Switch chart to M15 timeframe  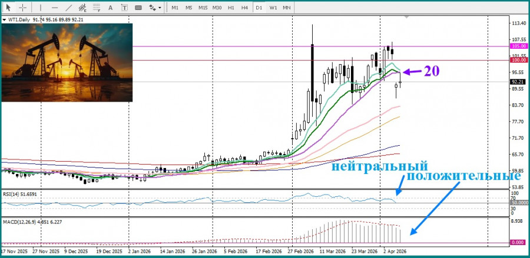[x=203, y=8]
